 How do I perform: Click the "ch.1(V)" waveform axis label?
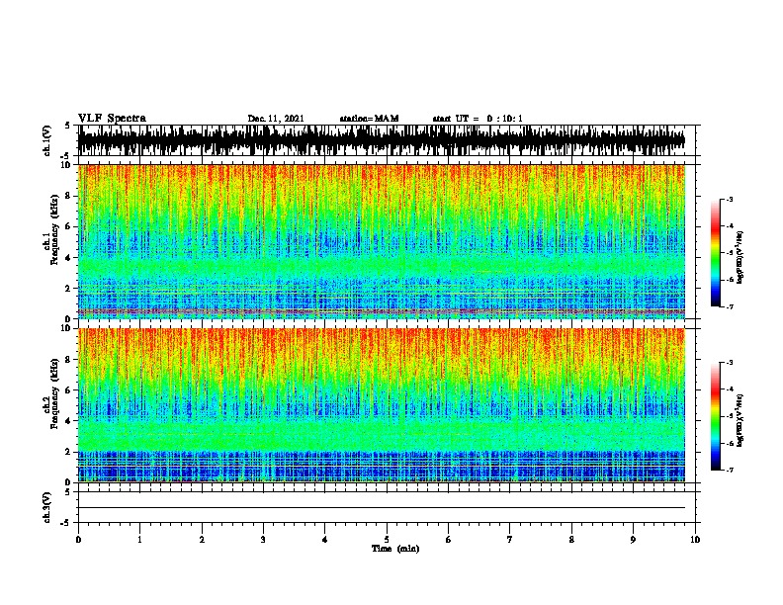(x=46, y=140)
